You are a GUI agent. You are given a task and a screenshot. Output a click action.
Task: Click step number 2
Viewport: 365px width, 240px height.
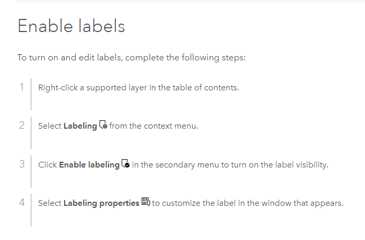point(22,126)
